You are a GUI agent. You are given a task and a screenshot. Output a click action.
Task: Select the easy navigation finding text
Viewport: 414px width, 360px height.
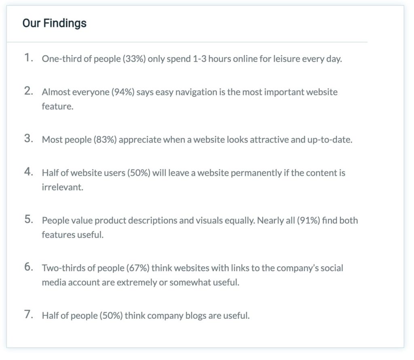[189, 92]
